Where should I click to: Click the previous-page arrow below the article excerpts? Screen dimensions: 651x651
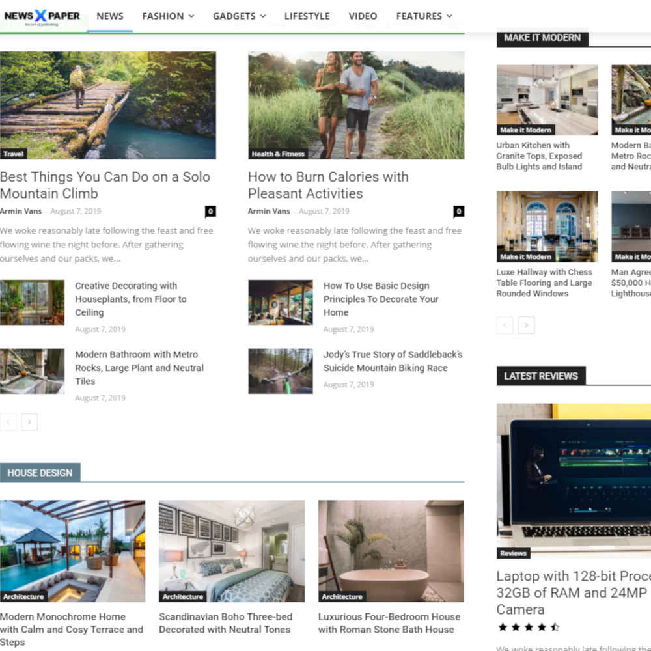click(8, 422)
